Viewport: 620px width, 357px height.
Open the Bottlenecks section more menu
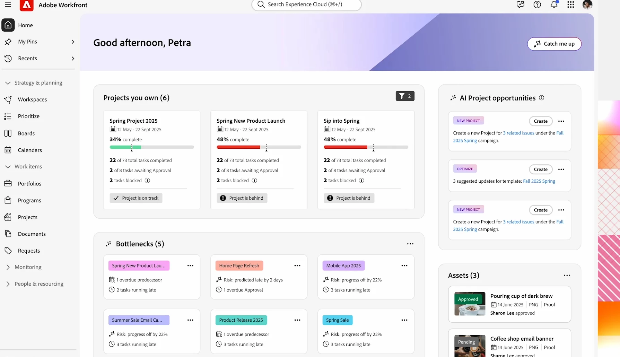(x=410, y=244)
